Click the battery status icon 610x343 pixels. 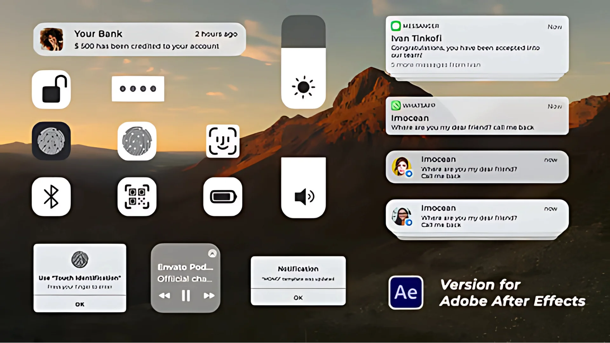tap(223, 196)
